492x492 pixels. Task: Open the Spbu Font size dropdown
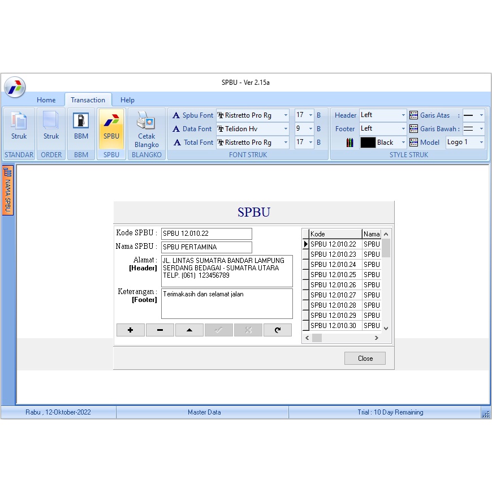tap(310, 115)
